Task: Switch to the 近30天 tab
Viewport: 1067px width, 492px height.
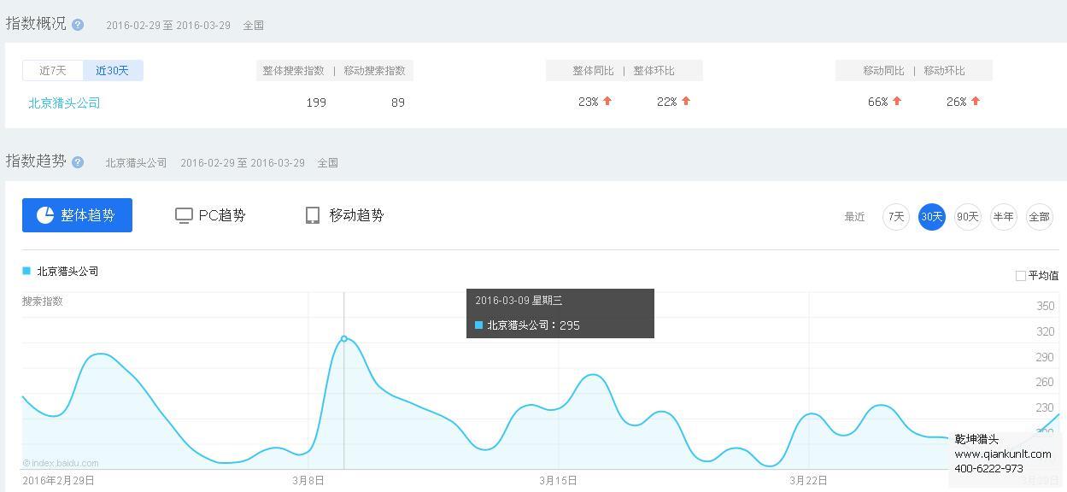Action: tap(114, 71)
